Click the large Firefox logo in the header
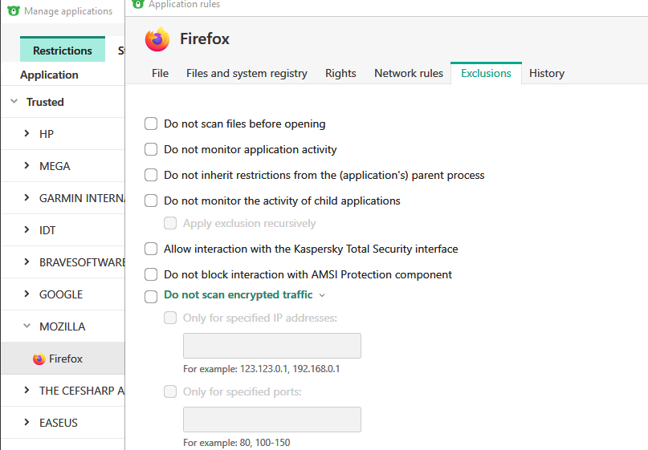Viewport: 648px width, 450px height. point(157,39)
